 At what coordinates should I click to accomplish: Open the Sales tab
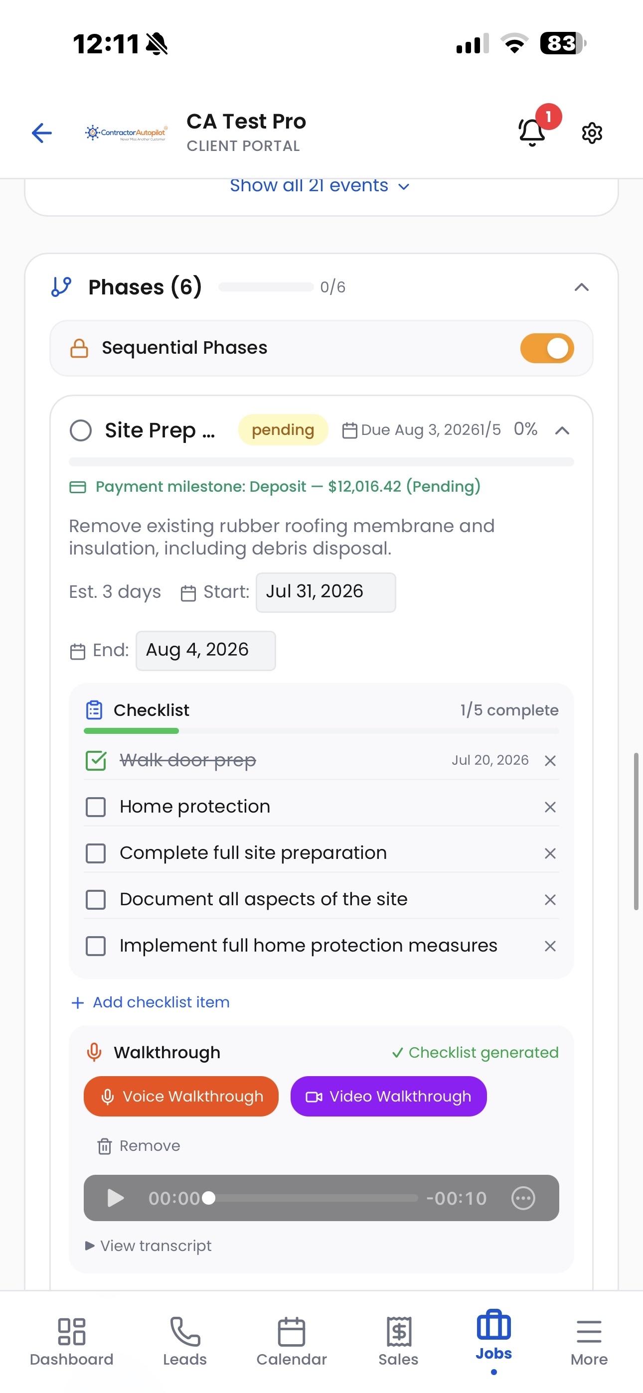398,1341
